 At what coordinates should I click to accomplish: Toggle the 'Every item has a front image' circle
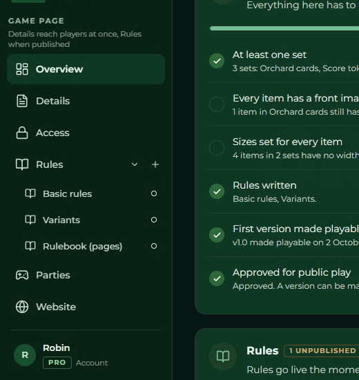[x=217, y=104]
